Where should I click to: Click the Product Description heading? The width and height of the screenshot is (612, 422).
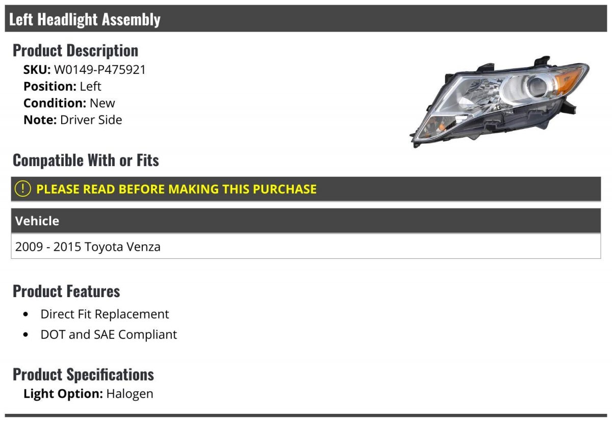pos(75,50)
